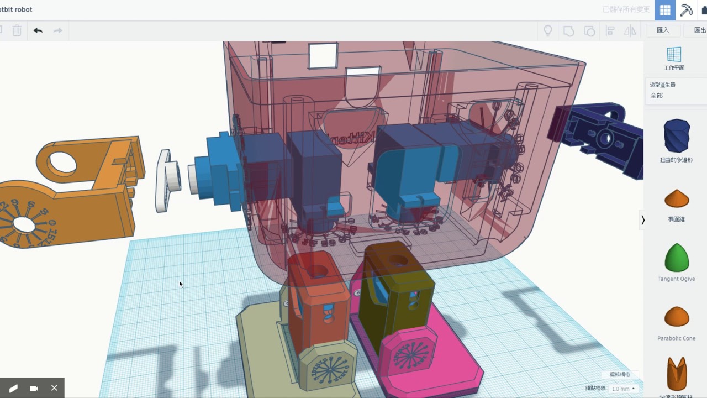This screenshot has width=707, height=398.
Task: Toggle the video camera recording icon bottom left
Action: (34, 388)
